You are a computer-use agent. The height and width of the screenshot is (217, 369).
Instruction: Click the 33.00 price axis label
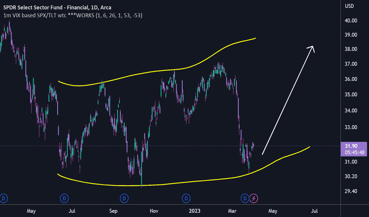coord(351,127)
